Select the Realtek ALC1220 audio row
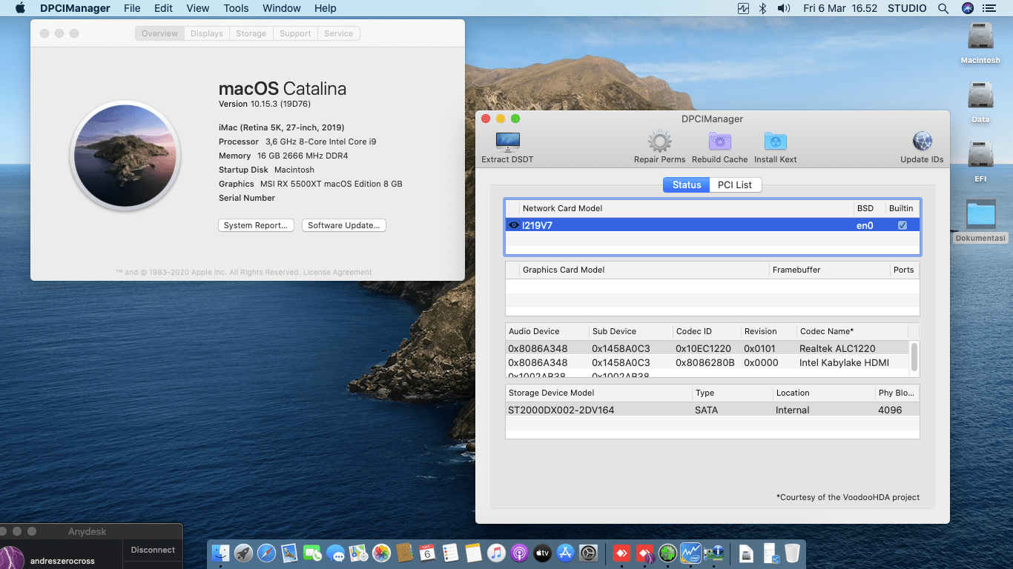This screenshot has height=569, width=1013. tap(707, 348)
